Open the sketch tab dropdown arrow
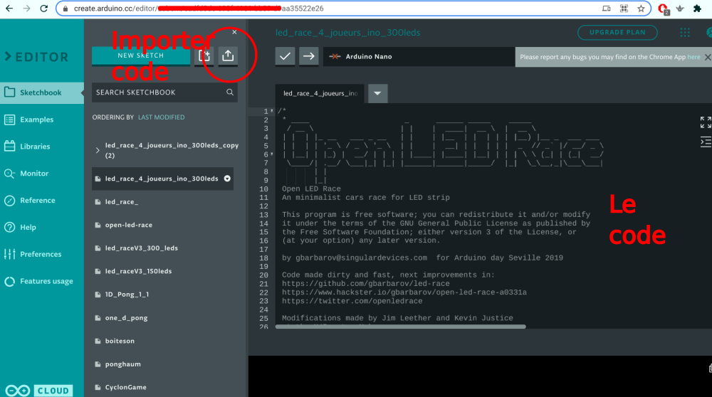This screenshot has height=397, width=712. tap(377, 93)
